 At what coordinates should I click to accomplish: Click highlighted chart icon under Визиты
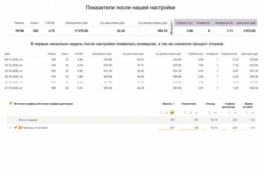point(172,113)
